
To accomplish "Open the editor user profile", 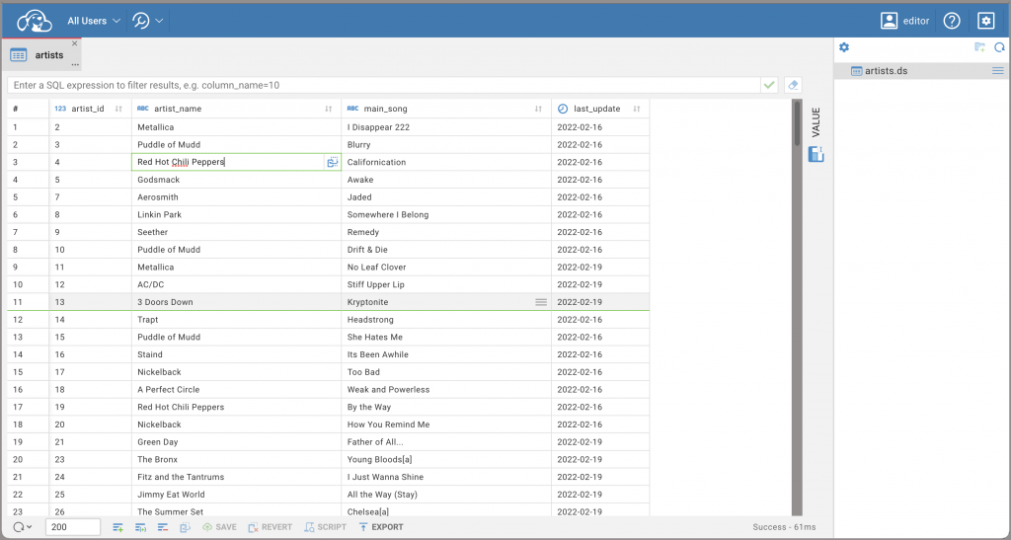I will click(x=905, y=21).
